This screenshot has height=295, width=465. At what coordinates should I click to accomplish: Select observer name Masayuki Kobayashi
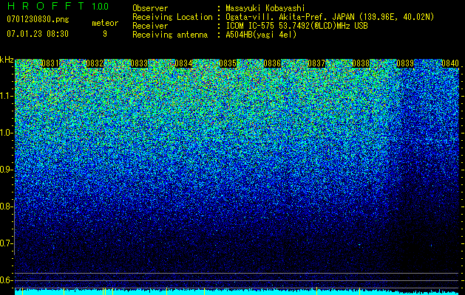[x=265, y=8]
